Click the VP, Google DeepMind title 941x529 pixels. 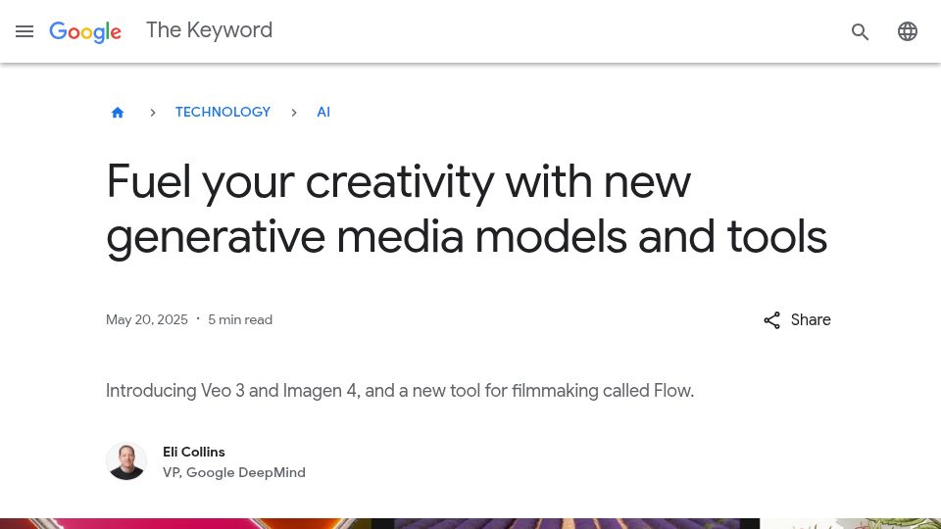234,472
